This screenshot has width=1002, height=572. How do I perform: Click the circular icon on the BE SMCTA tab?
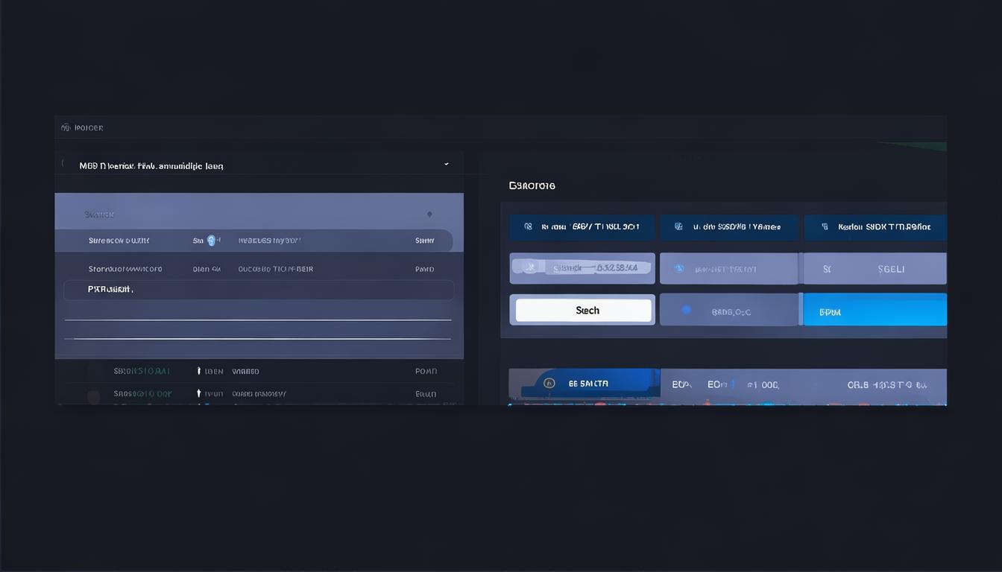549,384
